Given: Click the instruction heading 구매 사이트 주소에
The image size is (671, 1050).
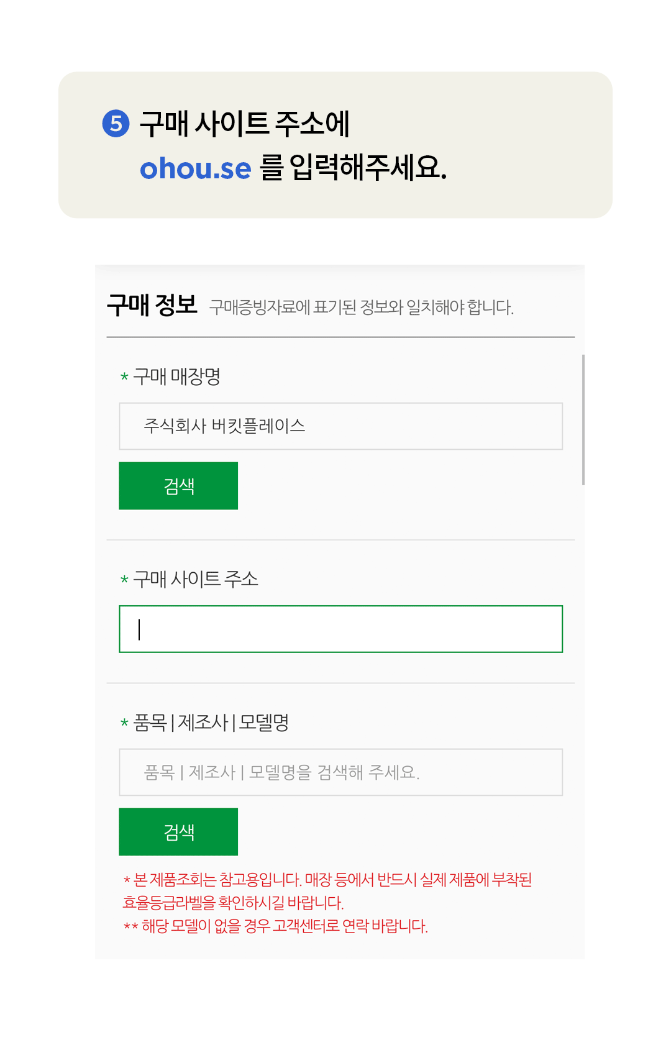Looking at the screenshot, I should [245, 124].
